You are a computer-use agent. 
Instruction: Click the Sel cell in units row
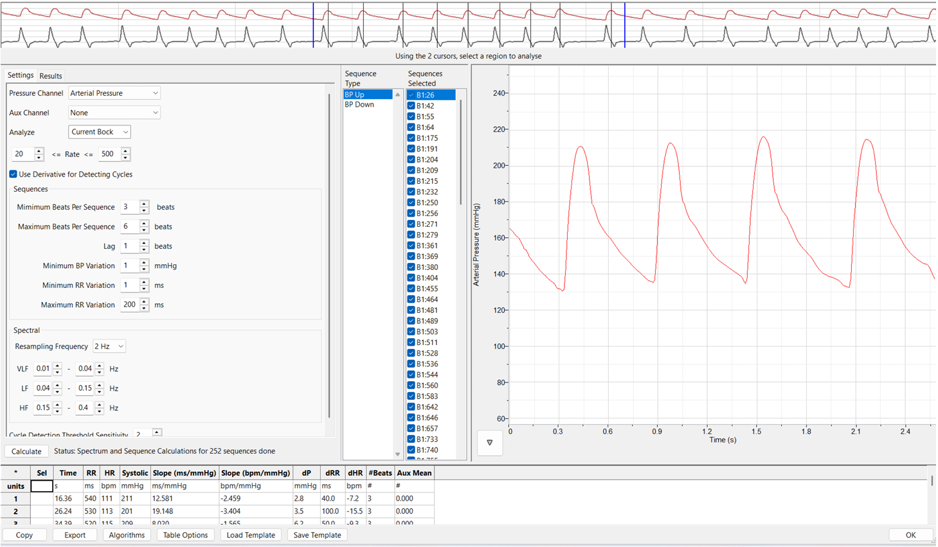(42, 486)
